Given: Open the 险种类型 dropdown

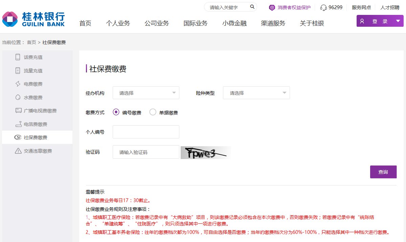Looking at the screenshot, I should click(256, 93).
